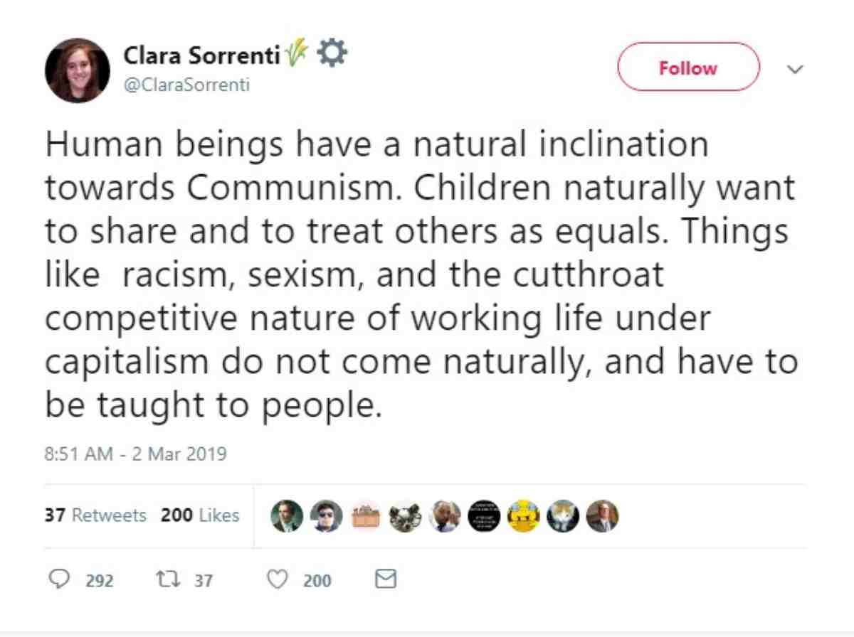Click the reply speech bubble icon
This screenshot has height=637, width=854.
(x=58, y=580)
